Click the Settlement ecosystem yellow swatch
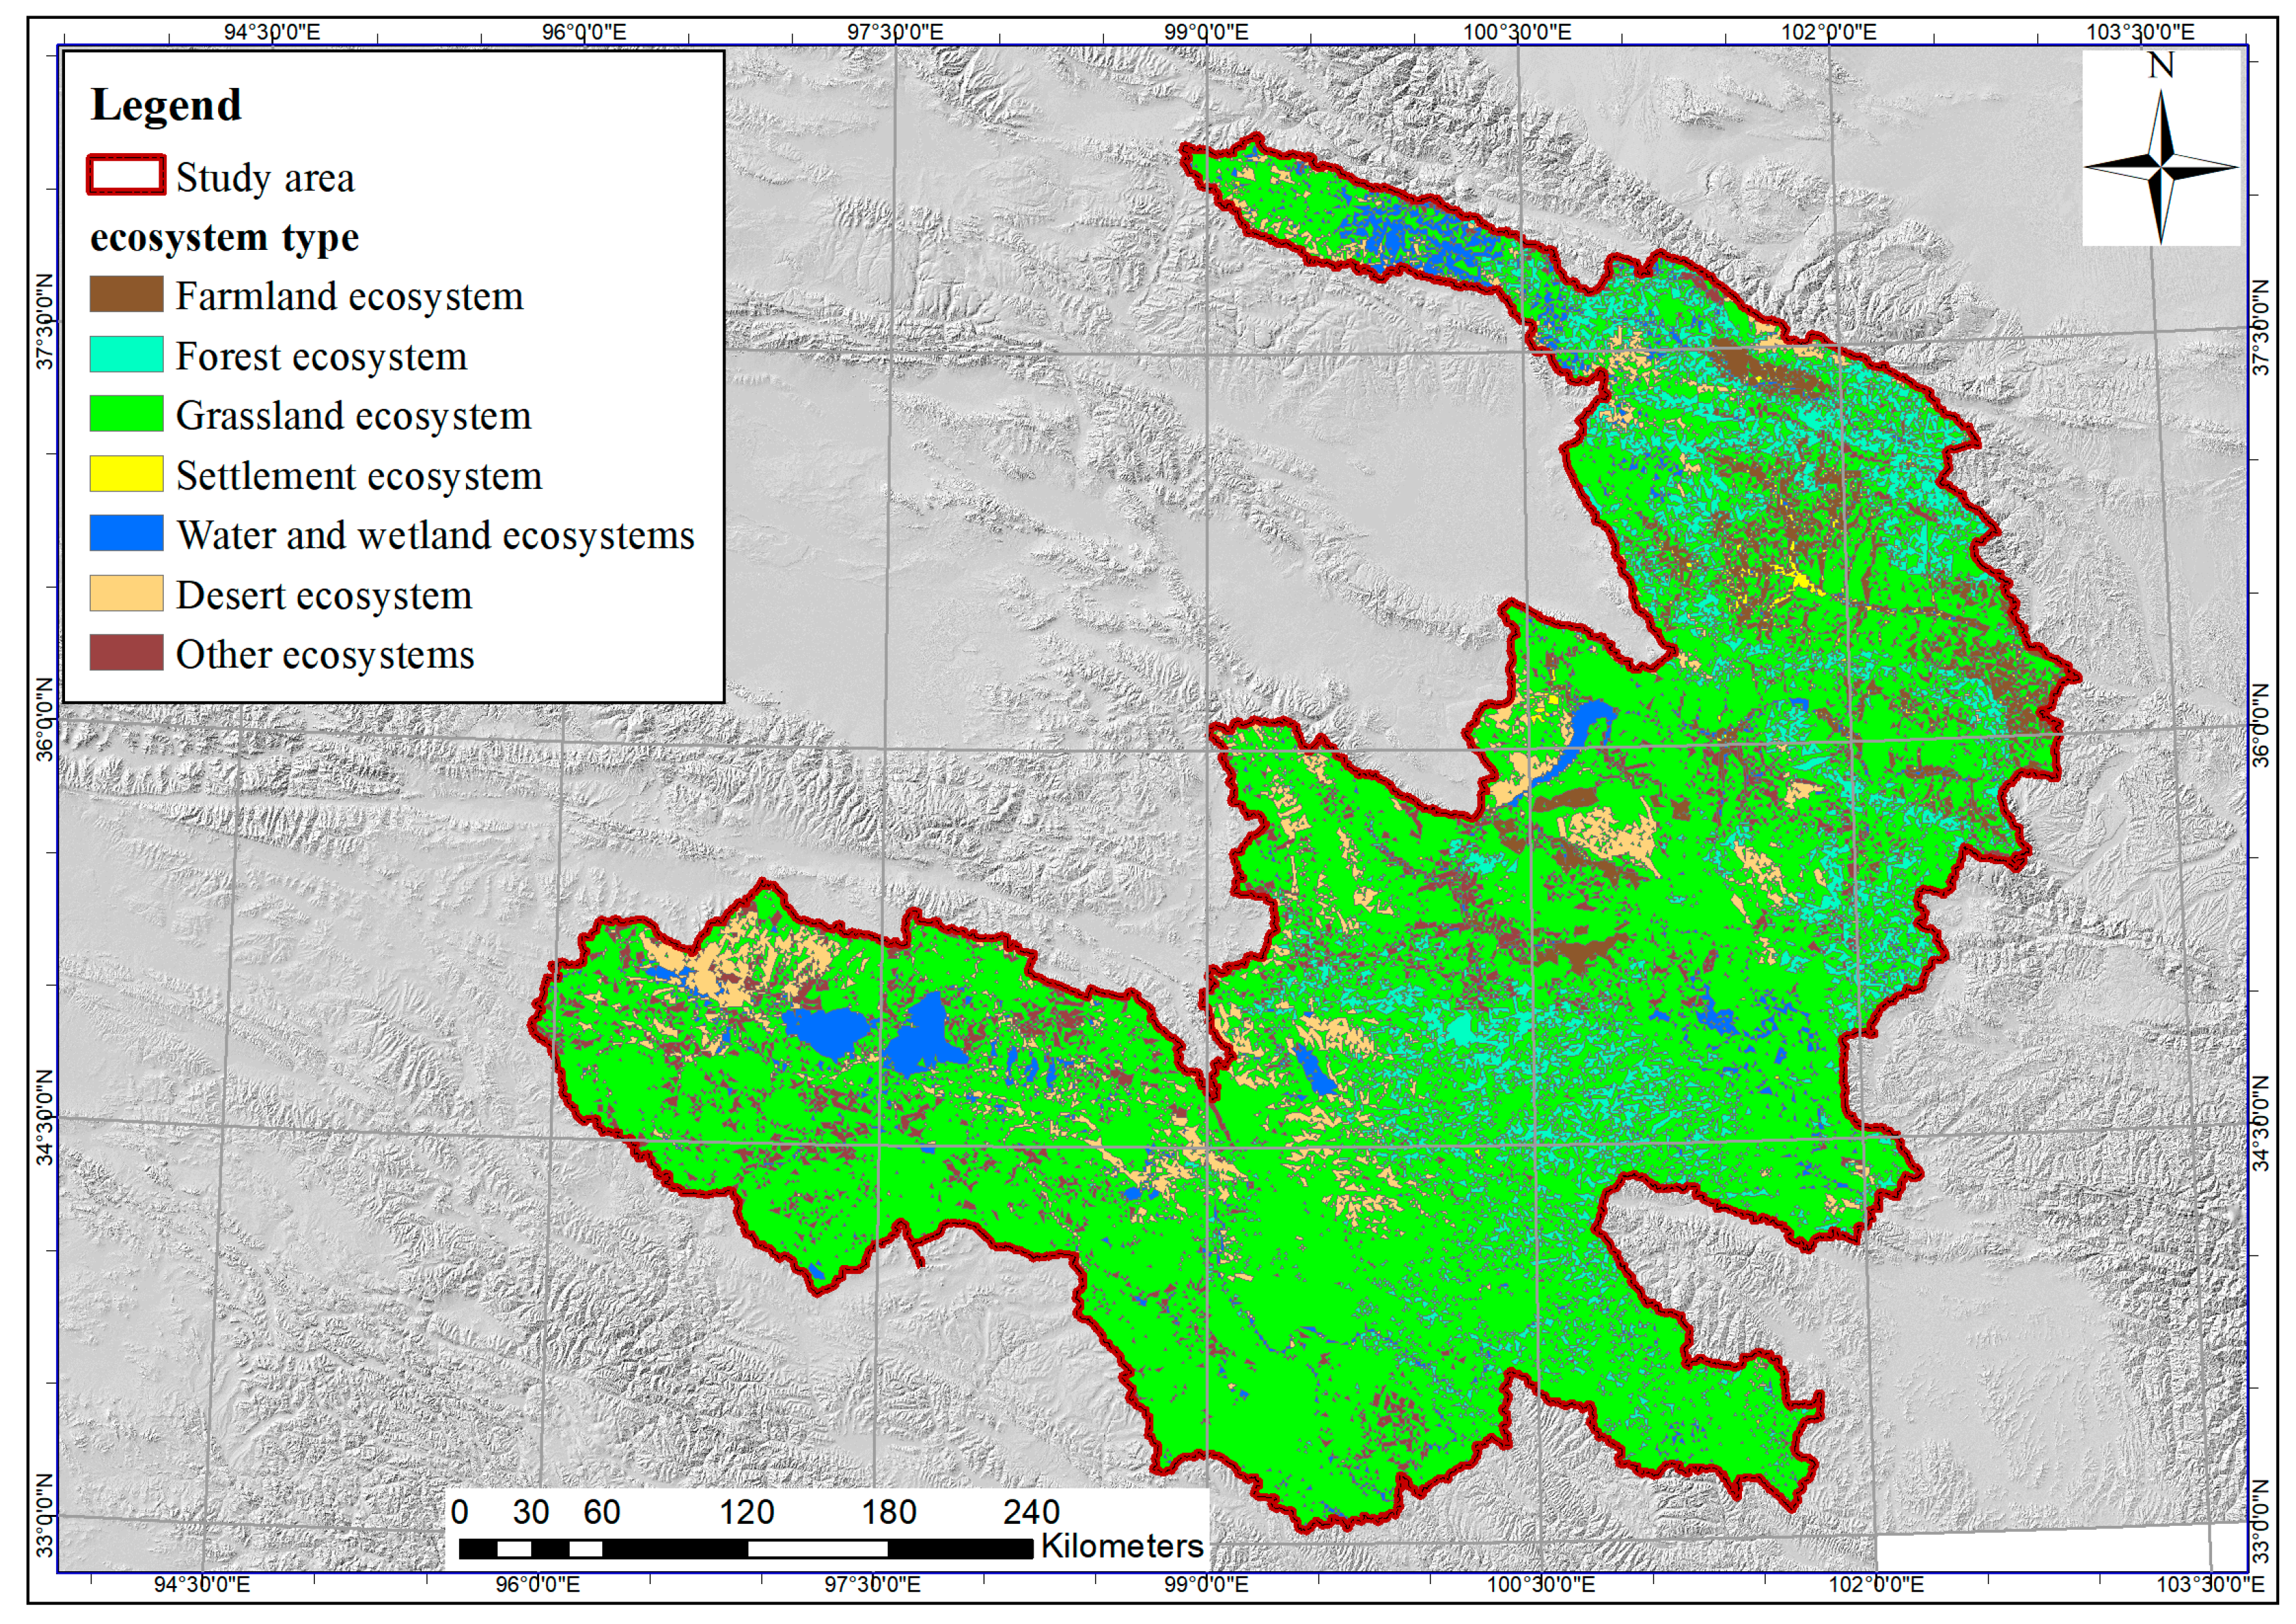This screenshot has height=1624, width=2296. click(126, 474)
